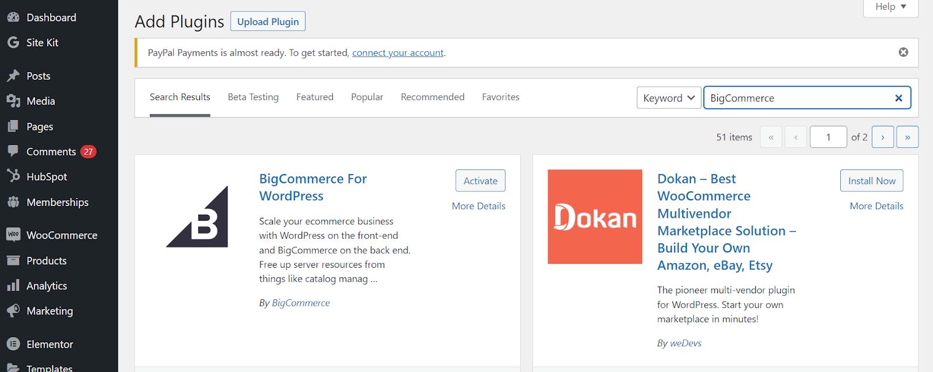Install the Dokan plugin now

(x=872, y=180)
